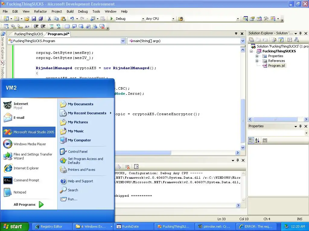The width and height of the screenshot is (309, 231).
Task: Click the Open File folder icon
Action: (x=27, y=19)
